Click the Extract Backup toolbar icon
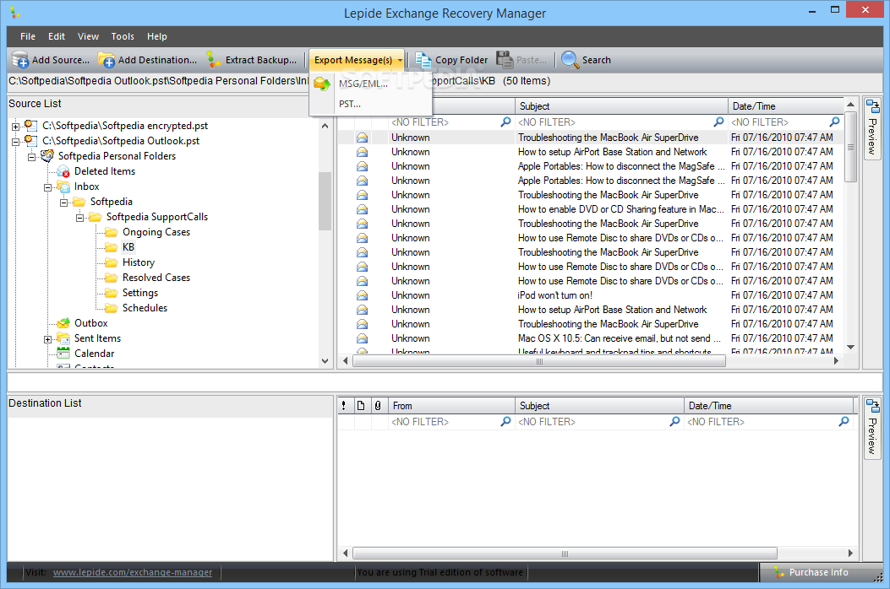Image resolution: width=890 pixels, height=589 pixels. point(214,60)
